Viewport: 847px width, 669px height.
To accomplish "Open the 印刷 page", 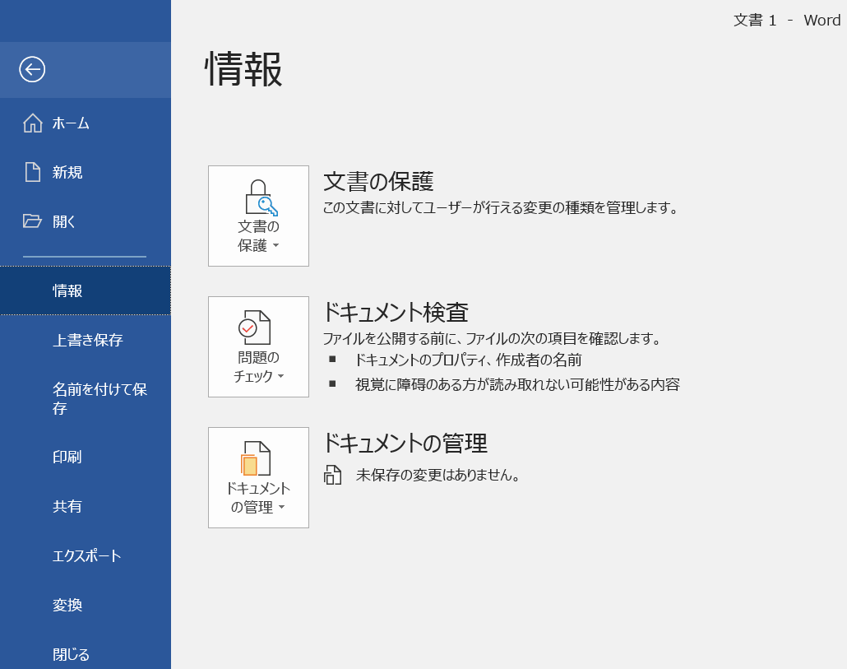I will pos(67,457).
